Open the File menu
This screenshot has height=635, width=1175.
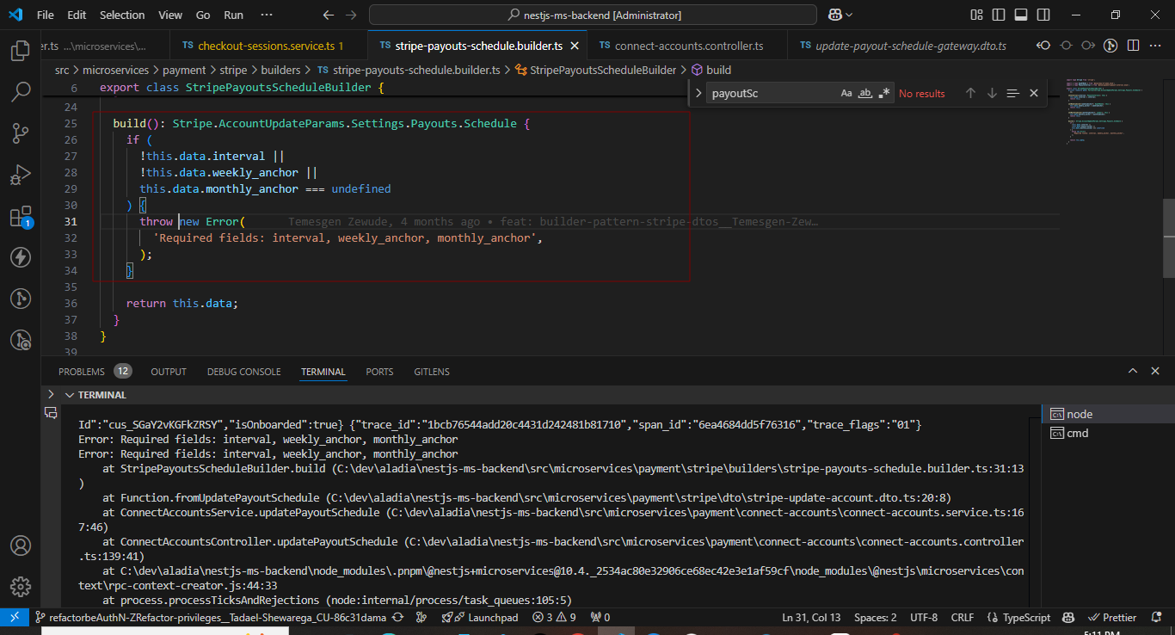coord(46,15)
